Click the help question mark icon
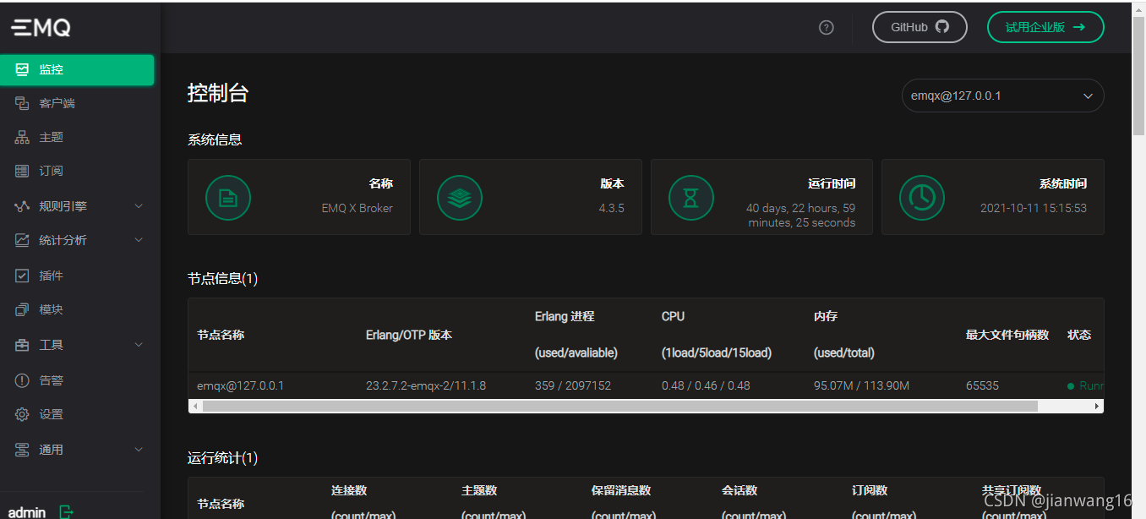Screen dimensions: 1146x519 tap(826, 27)
